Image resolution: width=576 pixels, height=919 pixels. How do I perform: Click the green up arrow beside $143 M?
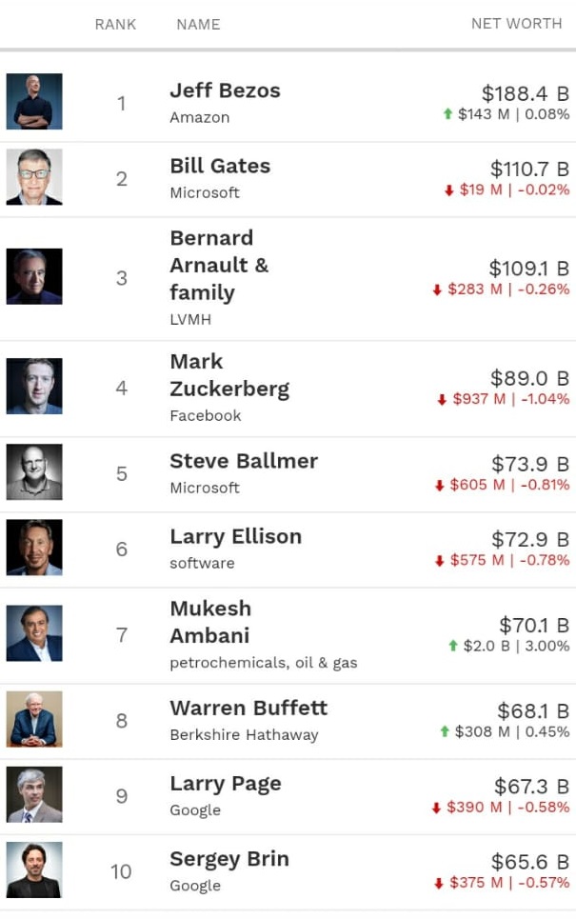pos(447,114)
